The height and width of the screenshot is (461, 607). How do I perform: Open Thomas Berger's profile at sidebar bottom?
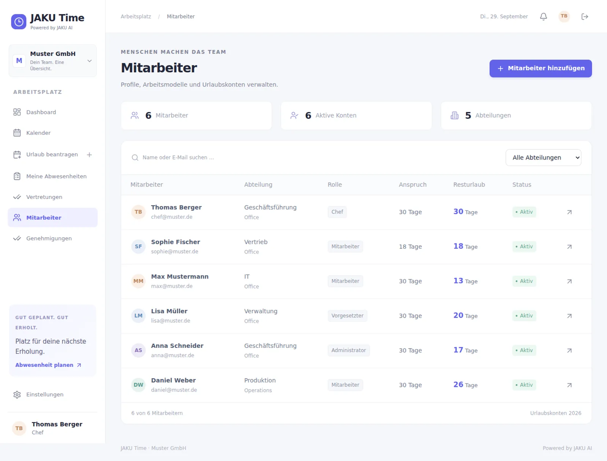53,428
